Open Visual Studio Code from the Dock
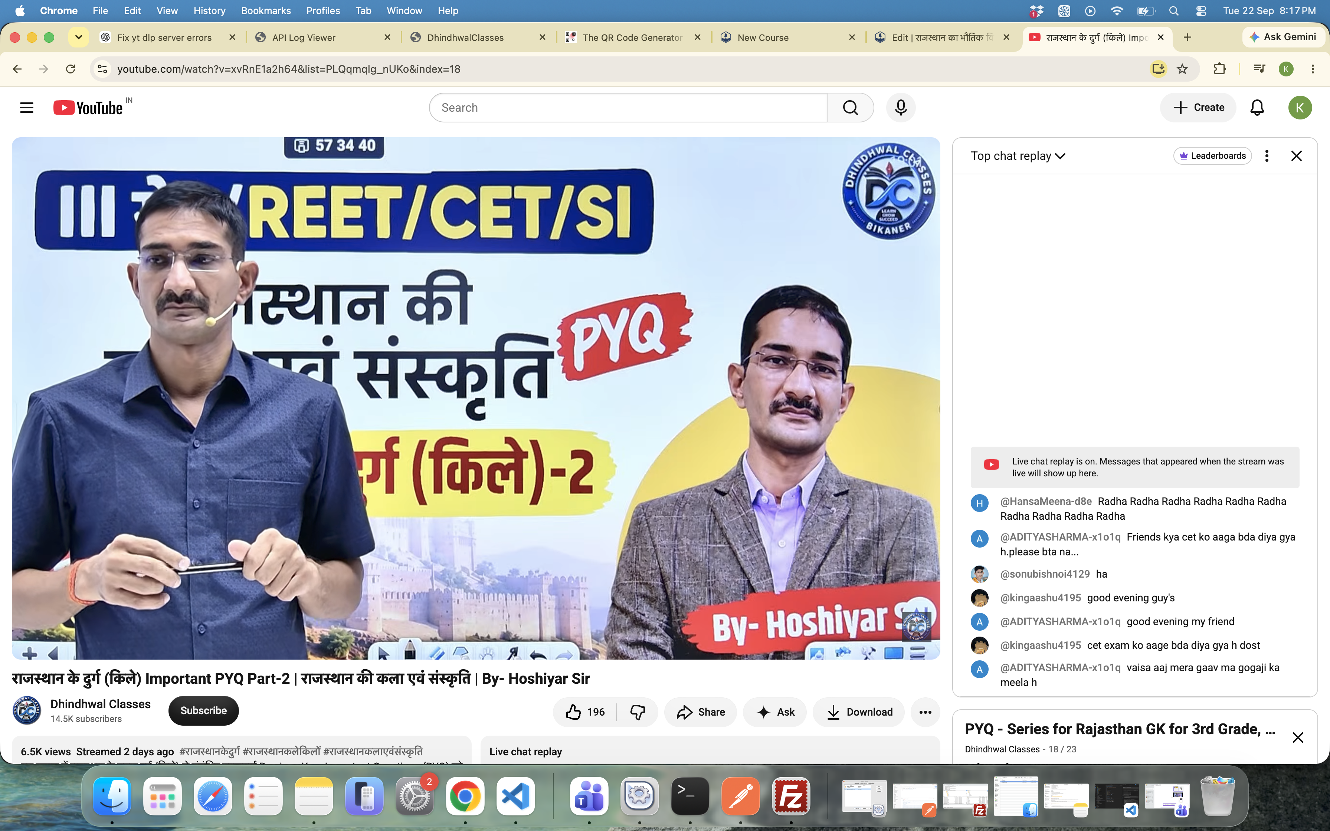 click(x=515, y=796)
